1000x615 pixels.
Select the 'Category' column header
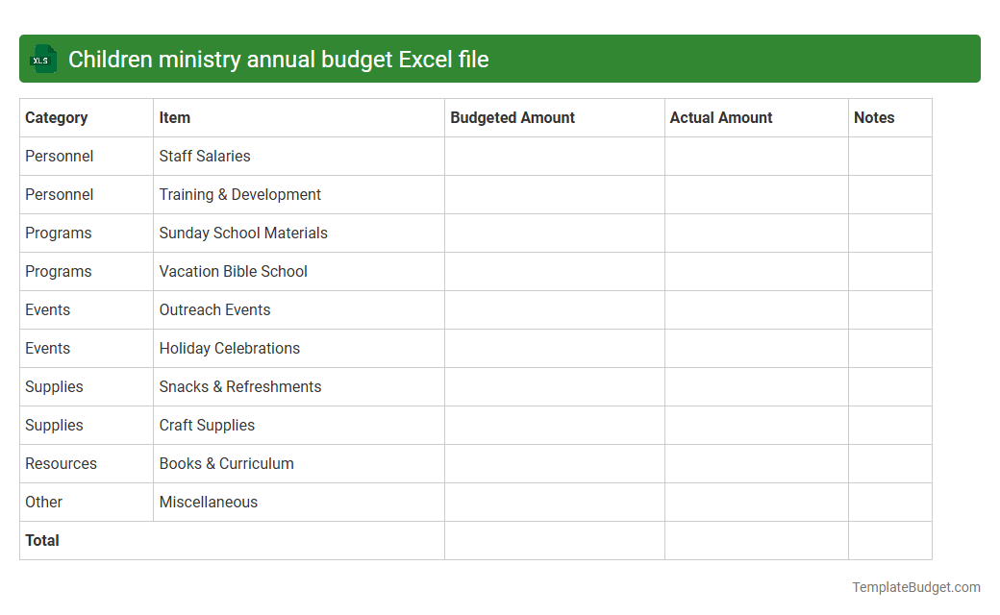click(x=56, y=117)
